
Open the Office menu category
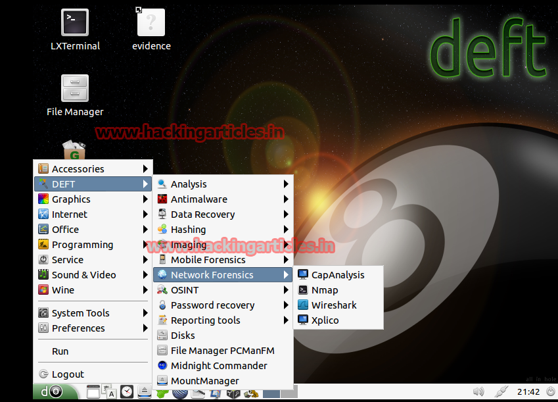[x=93, y=230]
